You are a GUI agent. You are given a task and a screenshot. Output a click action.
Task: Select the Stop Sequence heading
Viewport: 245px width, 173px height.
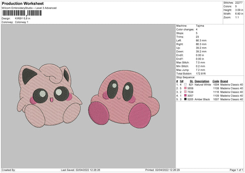(x=186, y=77)
